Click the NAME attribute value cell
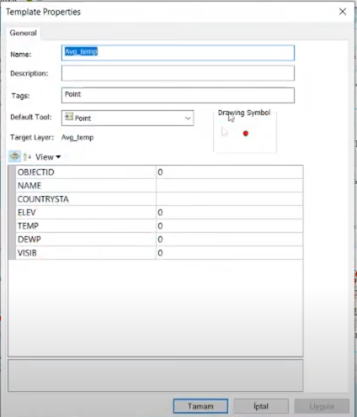357x417 pixels. point(229,186)
